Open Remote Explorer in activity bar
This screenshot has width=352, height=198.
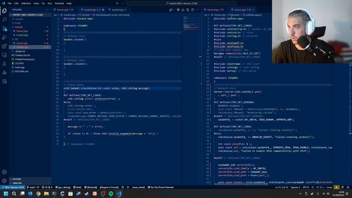(x=4, y=55)
